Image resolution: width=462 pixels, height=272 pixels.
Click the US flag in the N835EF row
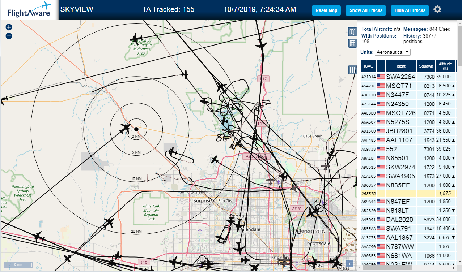[381, 185]
